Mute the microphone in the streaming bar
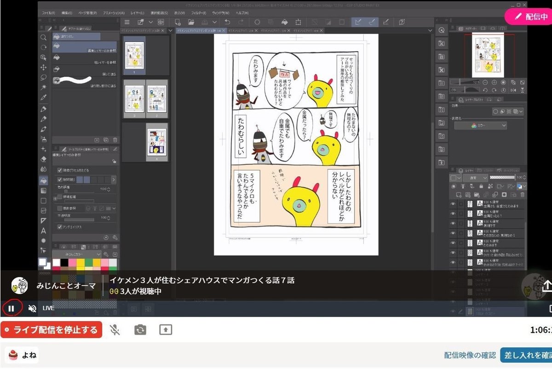 114,329
